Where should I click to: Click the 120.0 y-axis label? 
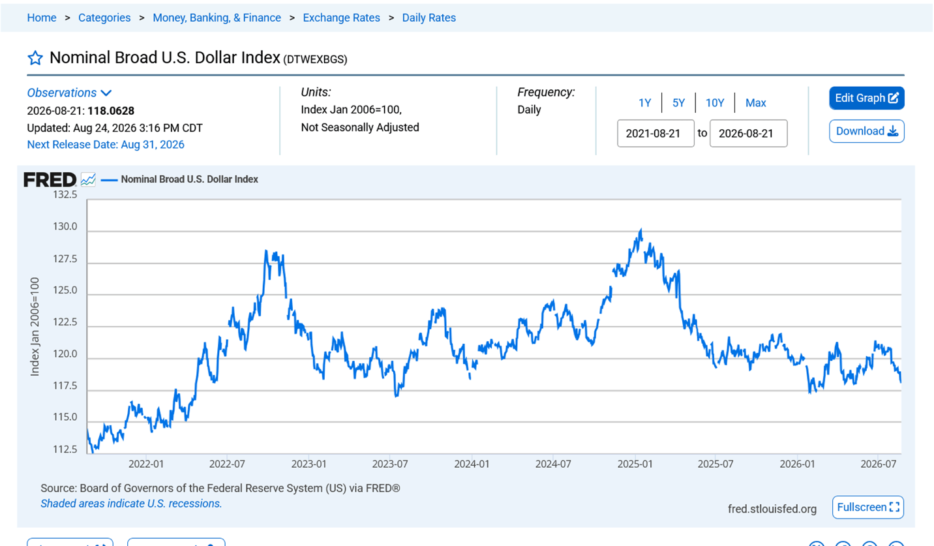tap(64, 355)
